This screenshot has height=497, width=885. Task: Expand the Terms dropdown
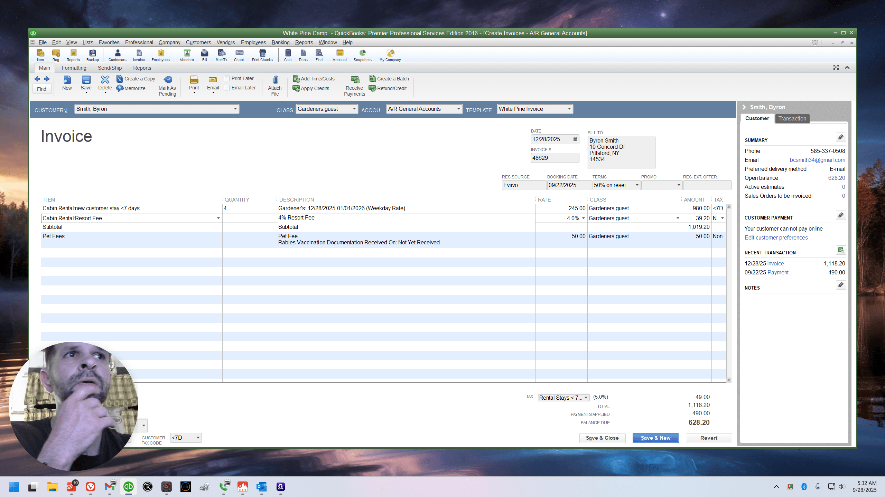[x=637, y=185]
